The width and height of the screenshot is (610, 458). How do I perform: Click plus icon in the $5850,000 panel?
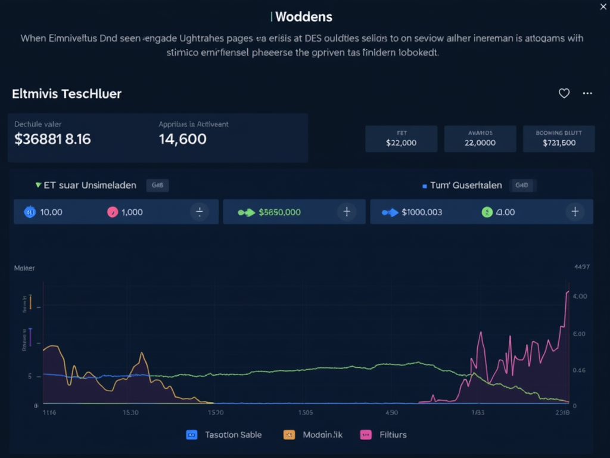pos(347,212)
